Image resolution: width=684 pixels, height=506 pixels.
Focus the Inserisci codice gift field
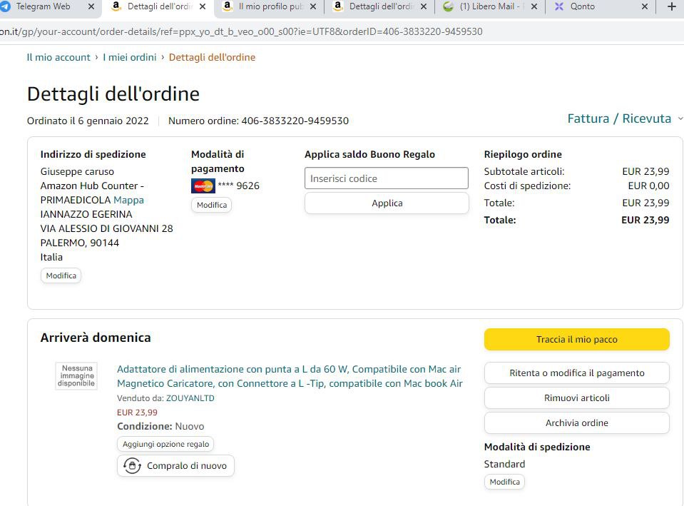click(386, 178)
